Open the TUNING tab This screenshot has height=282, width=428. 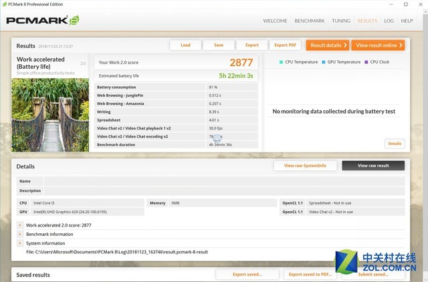tap(341, 21)
